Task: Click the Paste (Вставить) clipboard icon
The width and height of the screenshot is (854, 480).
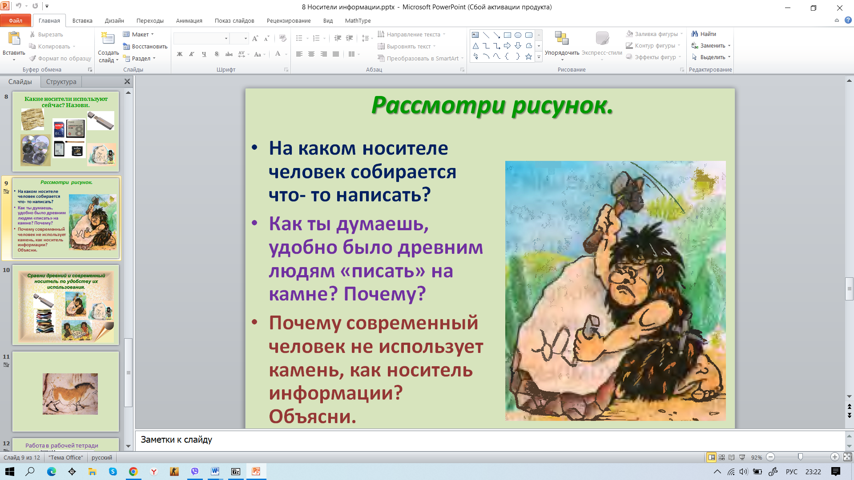Action: [14, 39]
